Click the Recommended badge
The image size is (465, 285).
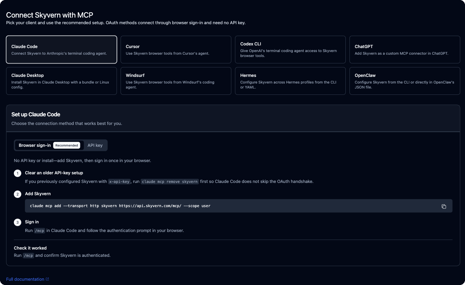point(66,145)
